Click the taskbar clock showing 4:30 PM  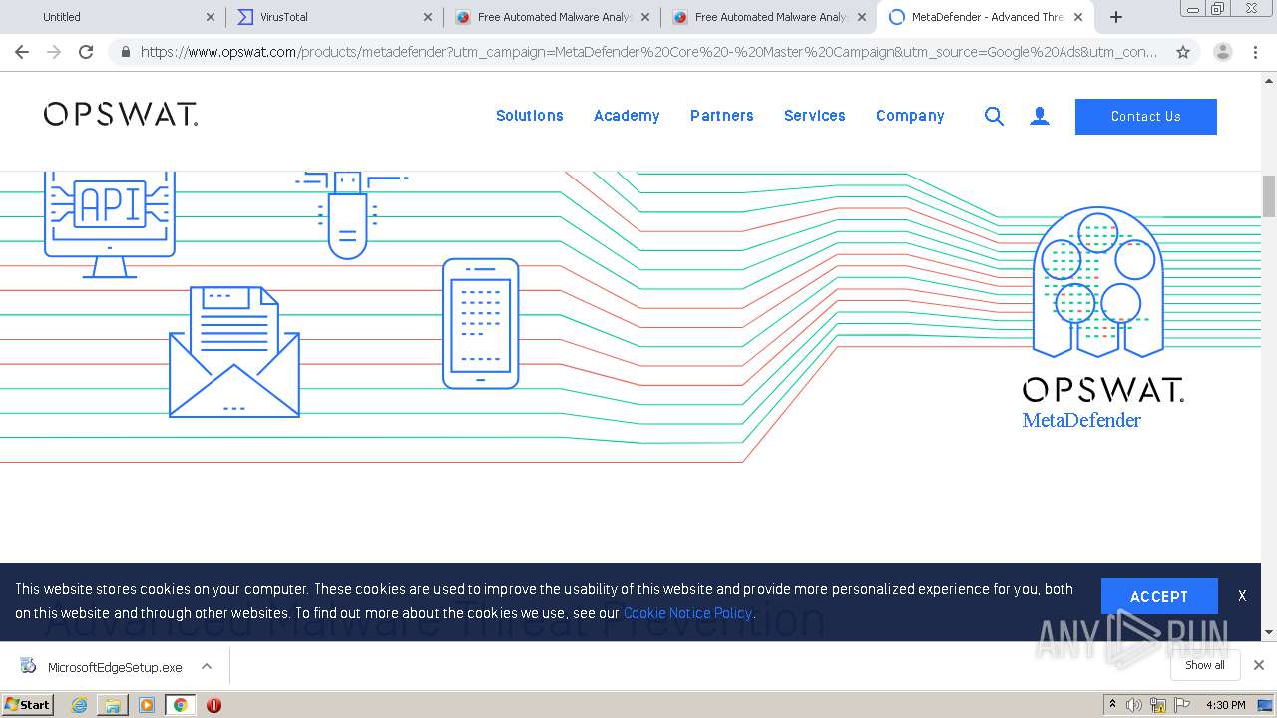[x=1225, y=705]
